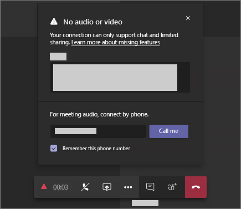Click the "No audio or video" heading
241x209 pixels.
point(93,22)
